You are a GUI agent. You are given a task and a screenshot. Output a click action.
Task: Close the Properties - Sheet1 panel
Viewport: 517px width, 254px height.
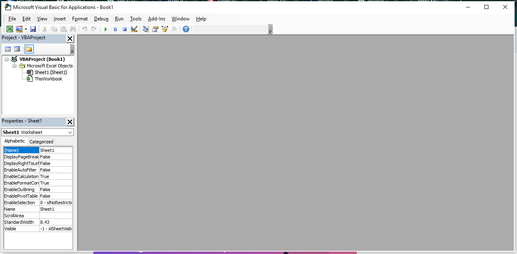(70, 121)
